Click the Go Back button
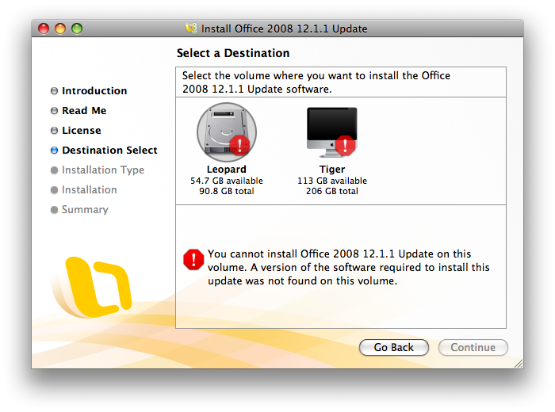The height and width of the screenshot is (412, 555). click(x=393, y=347)
